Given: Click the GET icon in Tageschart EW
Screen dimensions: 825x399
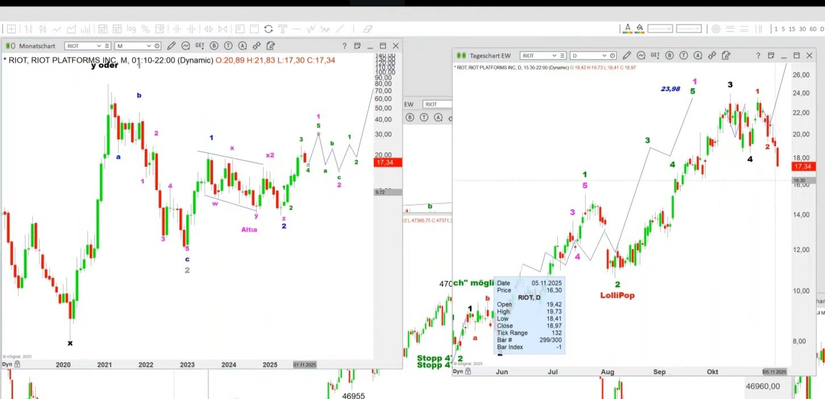Looking at the screenshot, I should (655, 56).
